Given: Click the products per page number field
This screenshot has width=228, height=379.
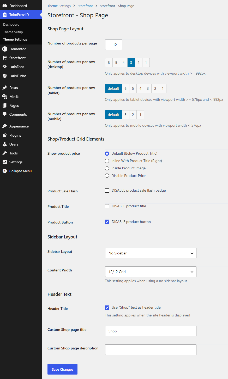Looking at the screenshot, I should point(113,45).
